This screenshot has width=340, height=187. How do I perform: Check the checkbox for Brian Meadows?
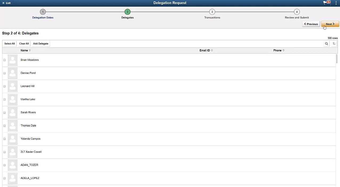click(4, 60)
